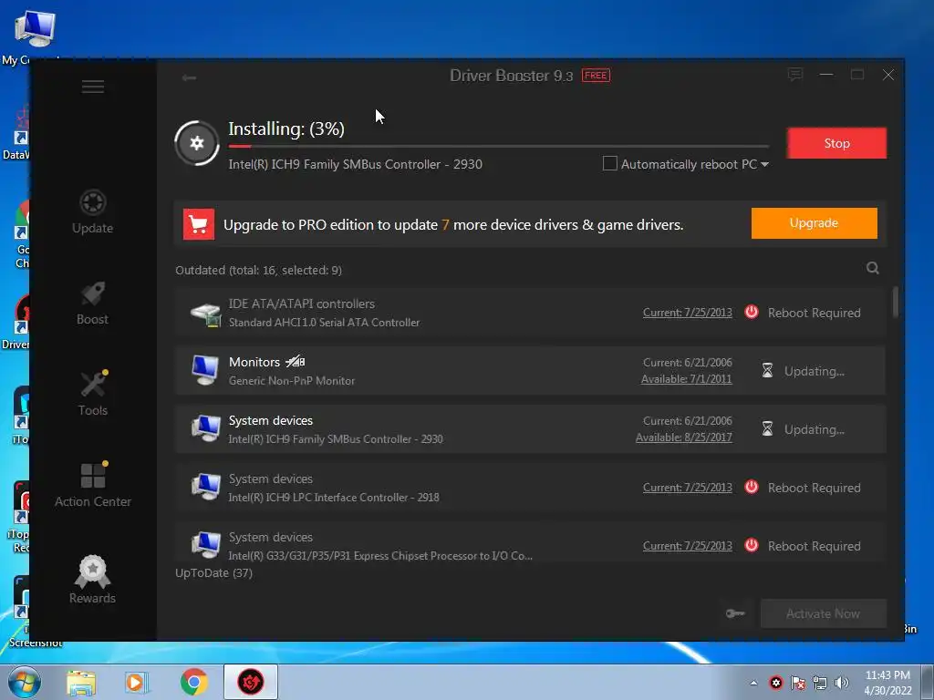The width and height of the screenshot is (934, 700).
Task: Stop the driver installation
Action: tap(837, 143)
